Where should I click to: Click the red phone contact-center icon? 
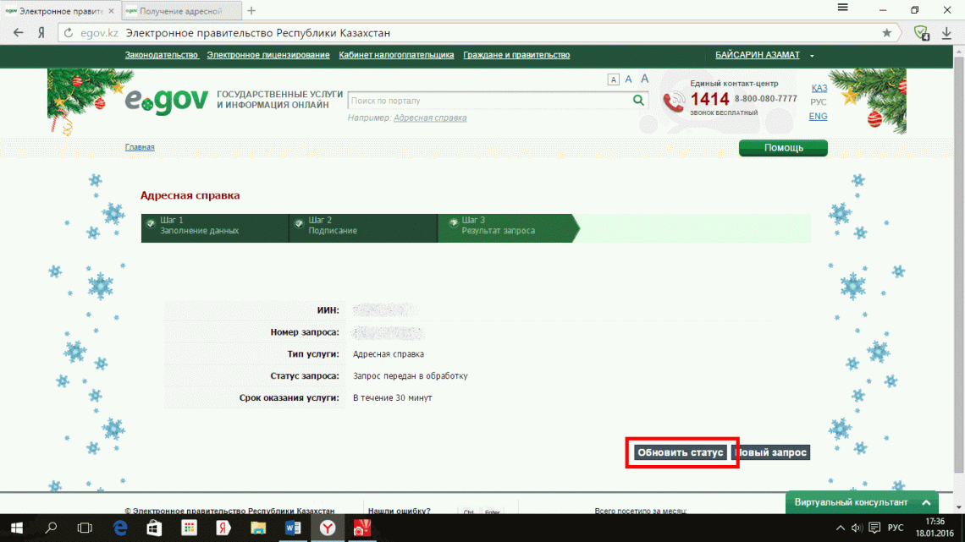click(x=675, y=103)
